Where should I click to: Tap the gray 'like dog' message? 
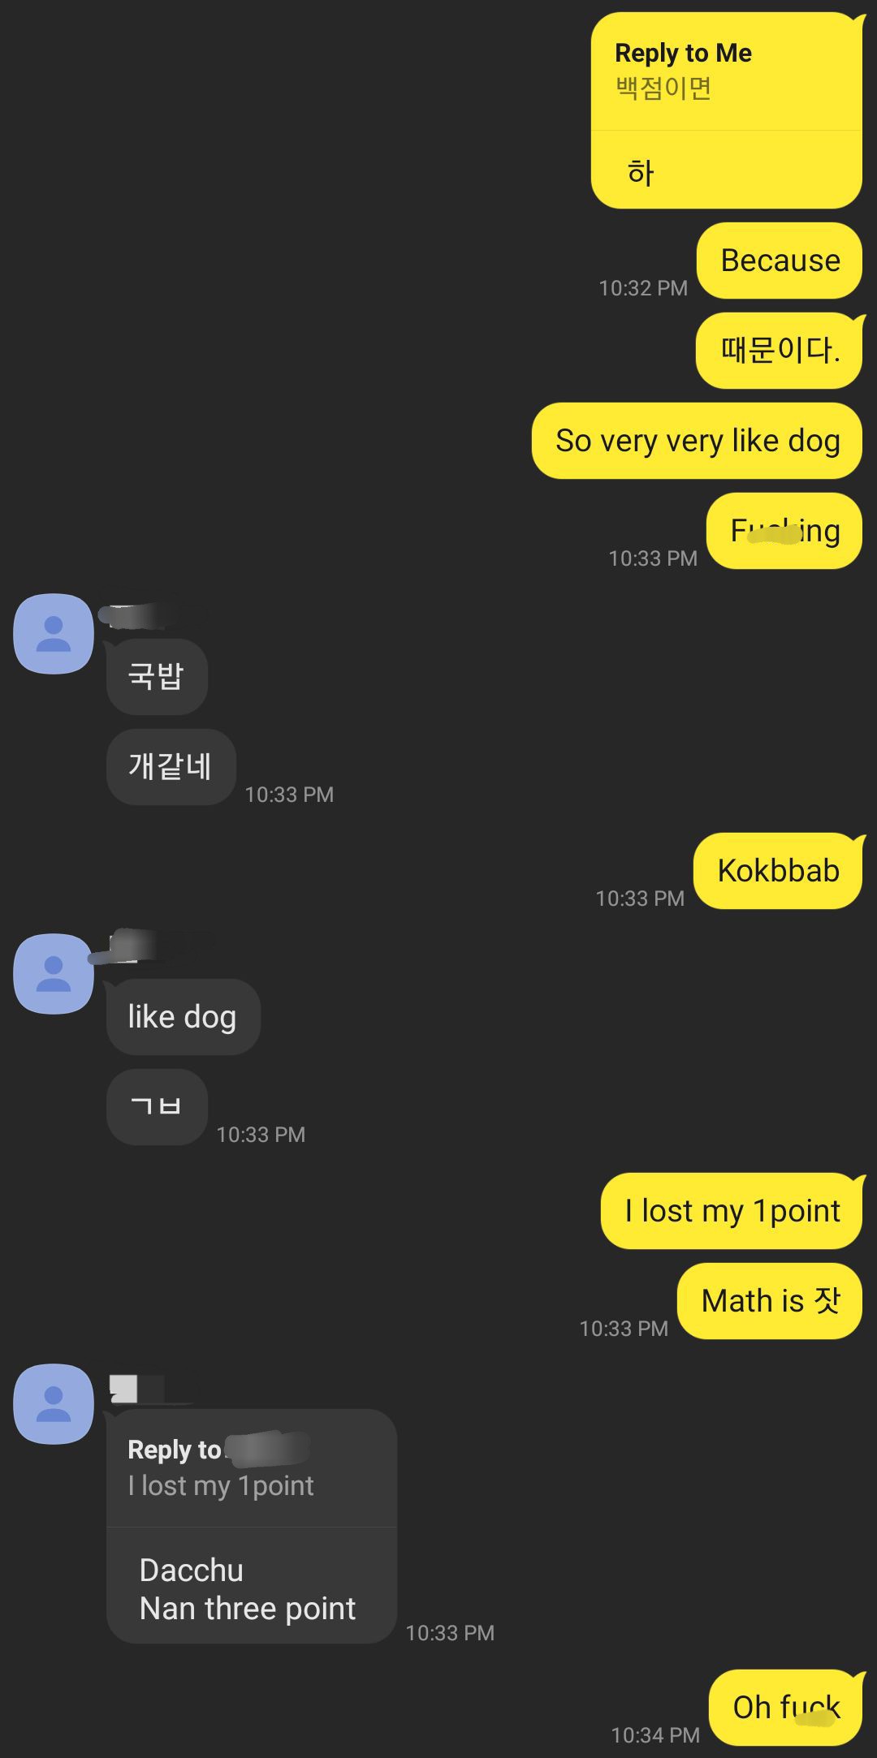(183, 1016)
